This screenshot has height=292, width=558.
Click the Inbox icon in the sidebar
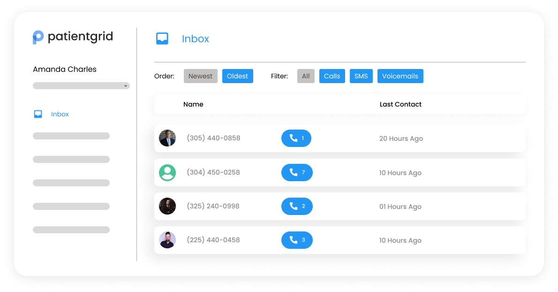coord(38,114)
